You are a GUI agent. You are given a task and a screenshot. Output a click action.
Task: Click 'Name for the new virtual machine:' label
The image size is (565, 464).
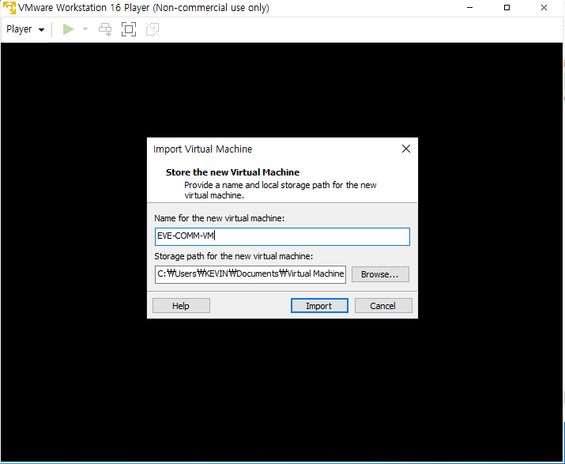click(x=220, y=218)
